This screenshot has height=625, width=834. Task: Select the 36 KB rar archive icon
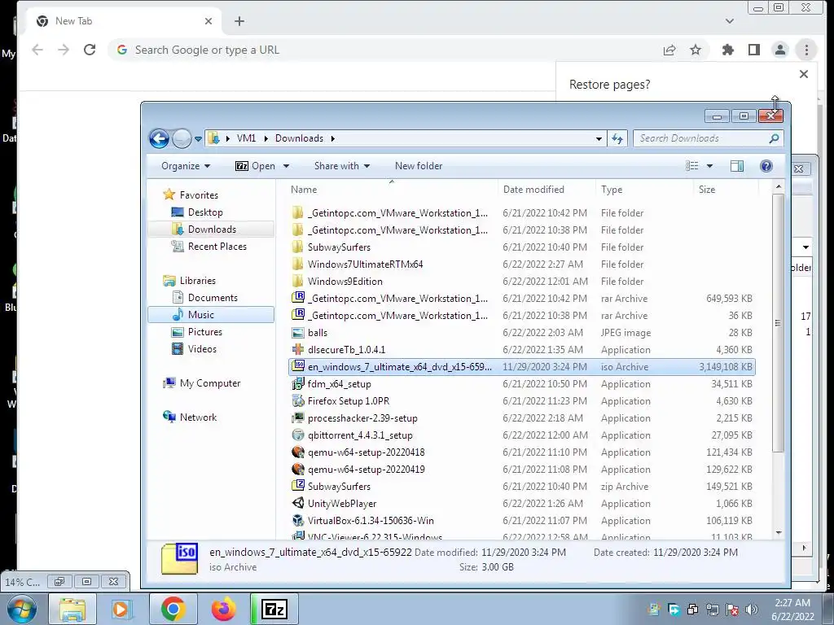tap(298, 315)
